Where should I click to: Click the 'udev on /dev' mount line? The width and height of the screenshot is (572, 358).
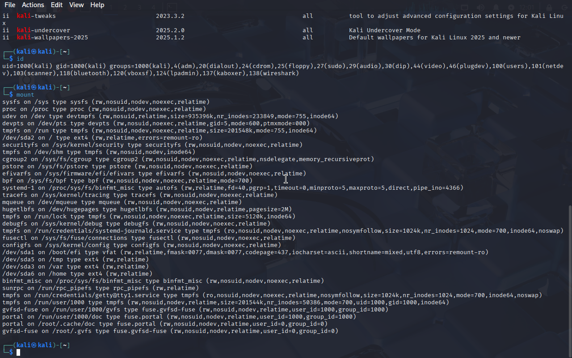coord(170,116)
